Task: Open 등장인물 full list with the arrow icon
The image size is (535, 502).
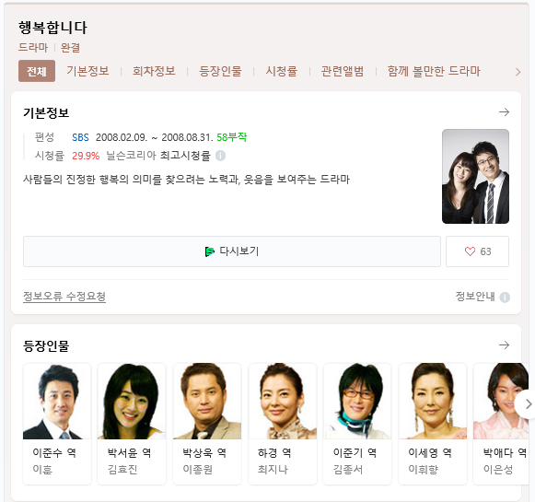Action: click(x=504, y=345)
